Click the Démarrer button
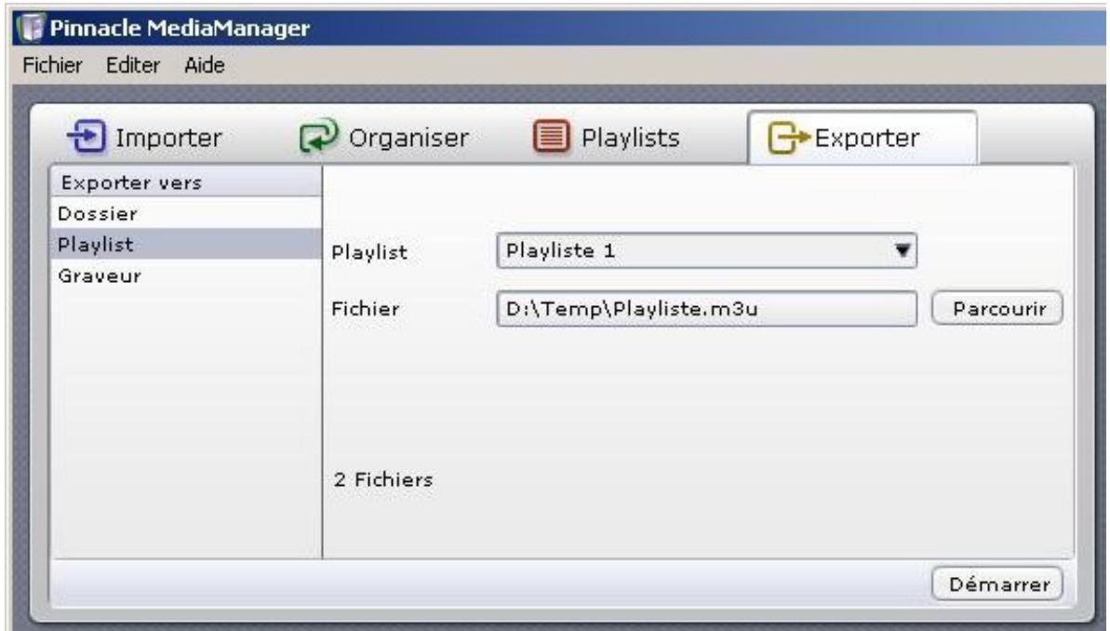This screenshot has width=1110, height=631. (997, 584)
